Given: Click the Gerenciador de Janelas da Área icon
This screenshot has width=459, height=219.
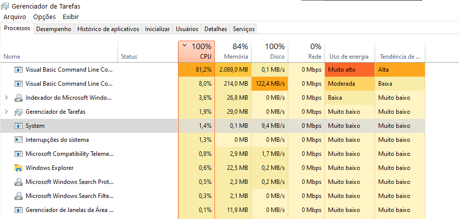Looking at the screenshot, I should click(19, 210).
